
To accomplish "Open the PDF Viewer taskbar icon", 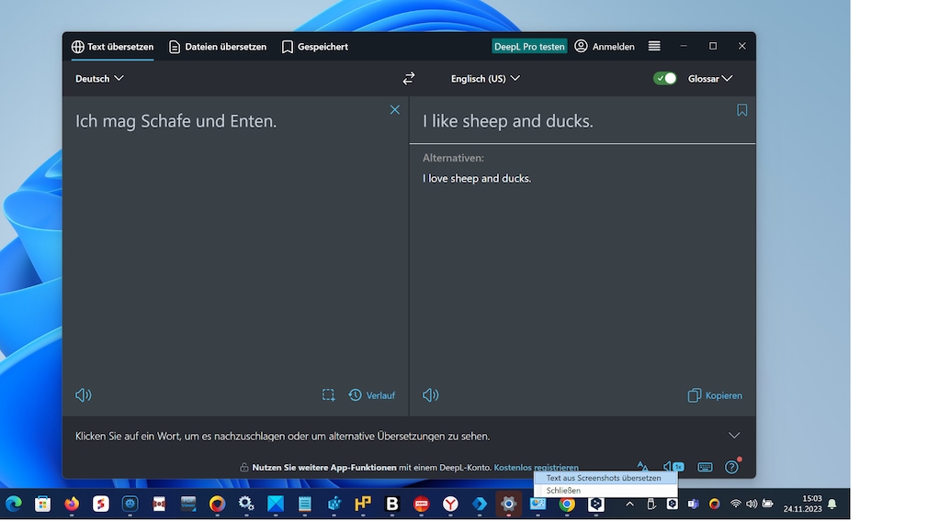I will click(188, 504).
